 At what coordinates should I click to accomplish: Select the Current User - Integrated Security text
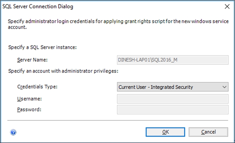click(x=155, y=87)
